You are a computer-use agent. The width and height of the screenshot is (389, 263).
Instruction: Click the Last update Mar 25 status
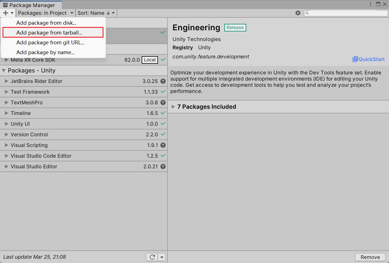point(35,257)
